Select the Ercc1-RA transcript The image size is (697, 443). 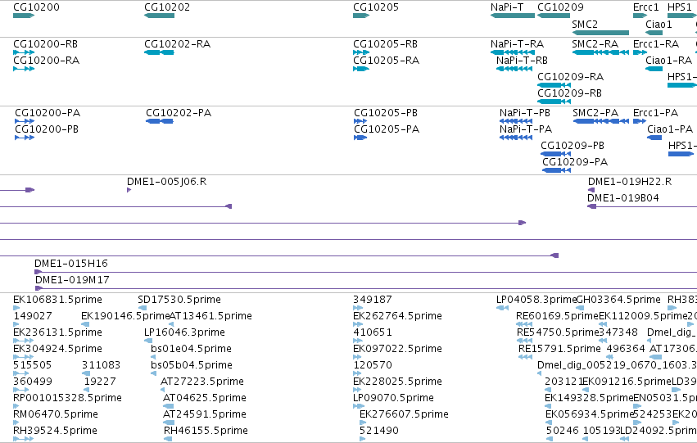tap(640, 52)
